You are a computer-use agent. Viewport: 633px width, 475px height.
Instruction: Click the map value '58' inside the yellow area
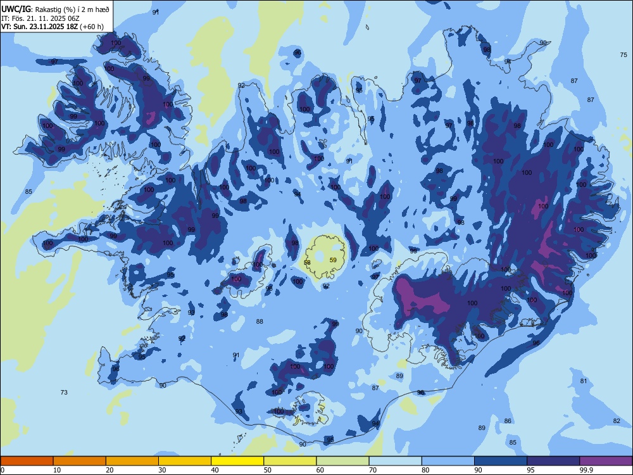(x=307, y=263)
